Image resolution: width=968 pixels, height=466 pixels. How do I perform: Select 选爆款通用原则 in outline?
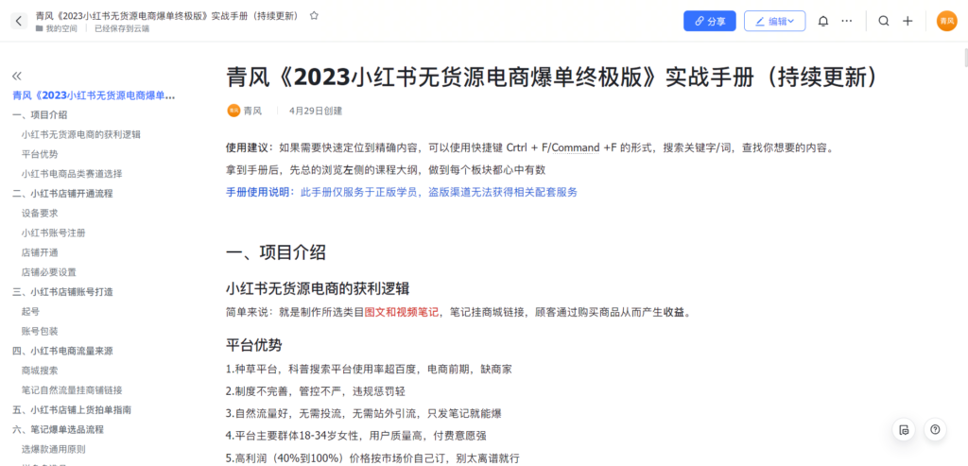(53, 449)
